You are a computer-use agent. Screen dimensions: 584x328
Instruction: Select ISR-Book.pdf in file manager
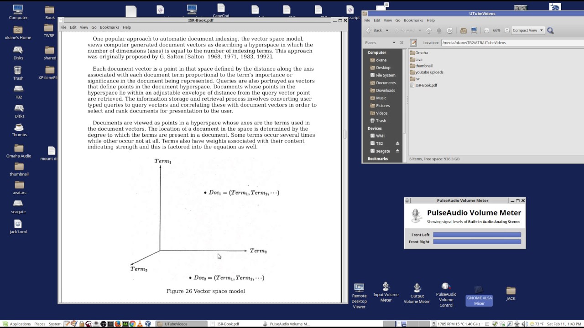point(423,85)
